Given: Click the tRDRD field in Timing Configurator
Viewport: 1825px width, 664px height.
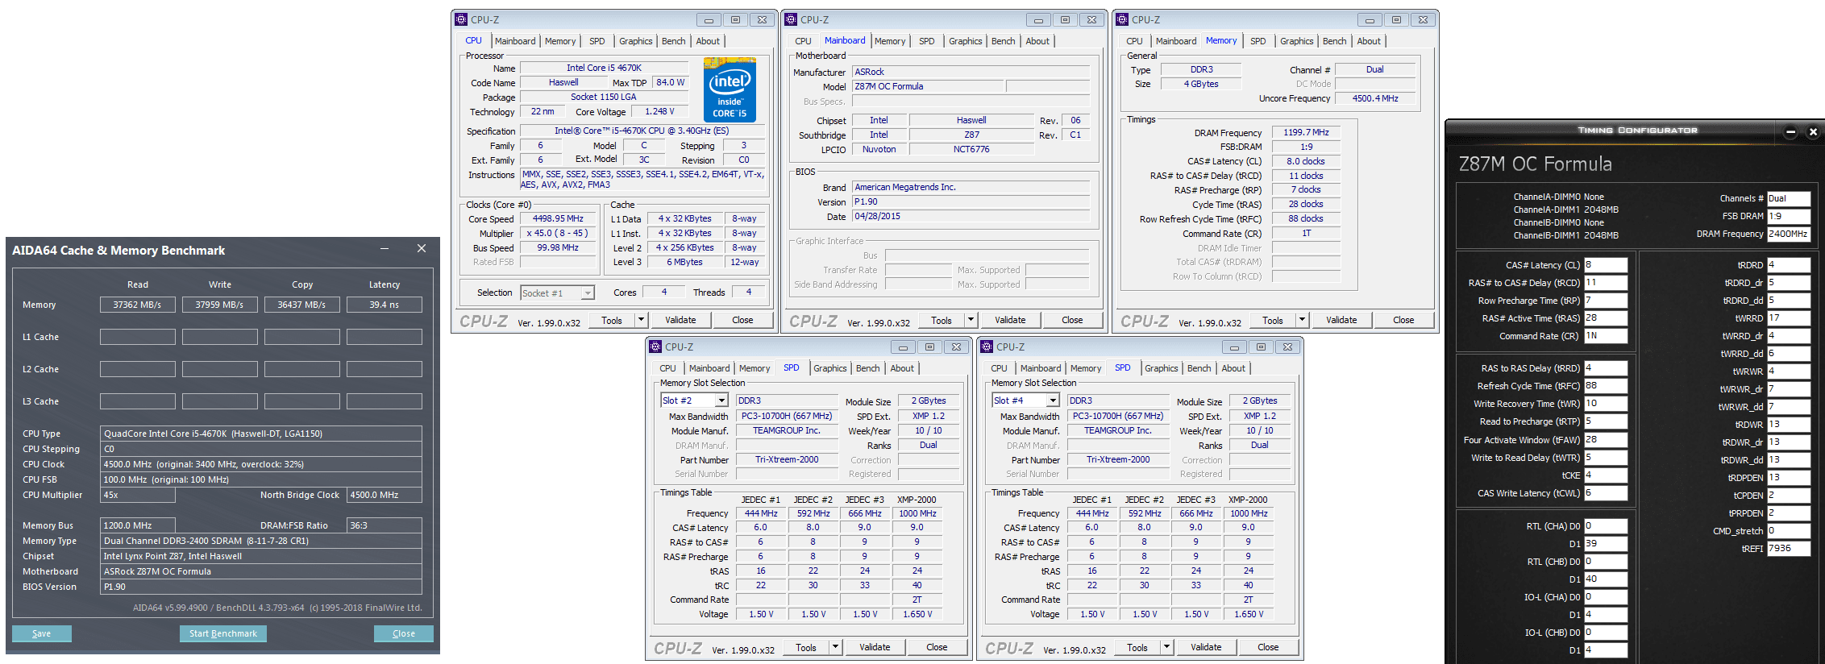Looking at the screenshot, I should click(1789, 265).
